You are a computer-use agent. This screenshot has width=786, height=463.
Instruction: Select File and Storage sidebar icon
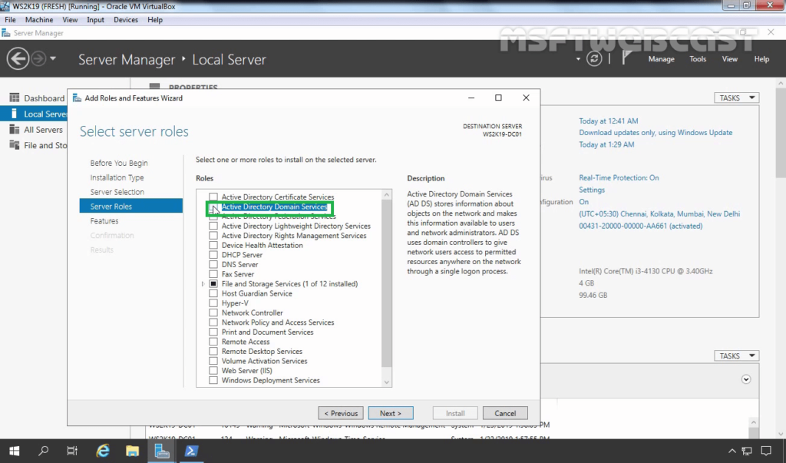click(15, 145)
